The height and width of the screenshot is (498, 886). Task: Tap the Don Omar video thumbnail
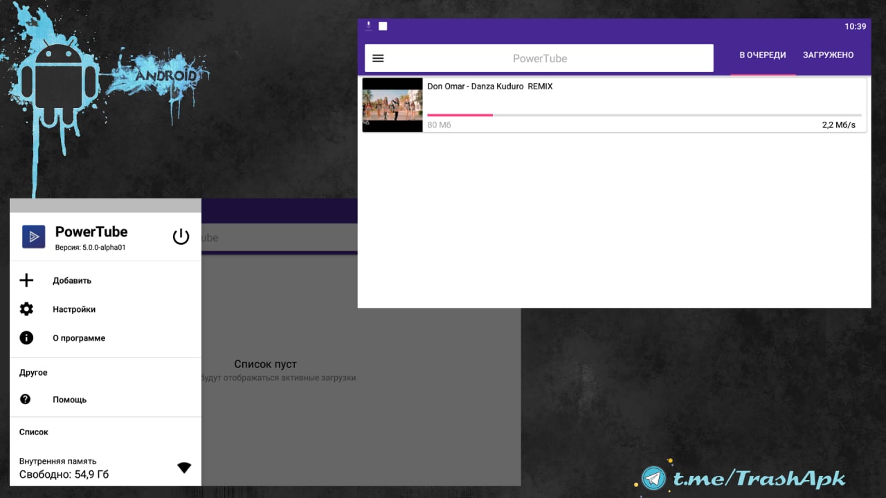coord(392,104)
